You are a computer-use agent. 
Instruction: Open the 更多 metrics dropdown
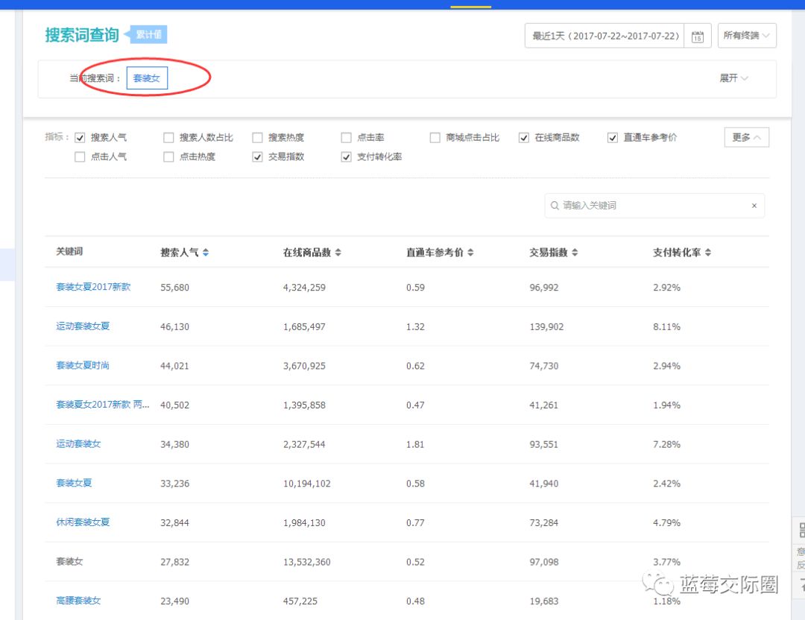pyautogui.click(x=745, y=137)
